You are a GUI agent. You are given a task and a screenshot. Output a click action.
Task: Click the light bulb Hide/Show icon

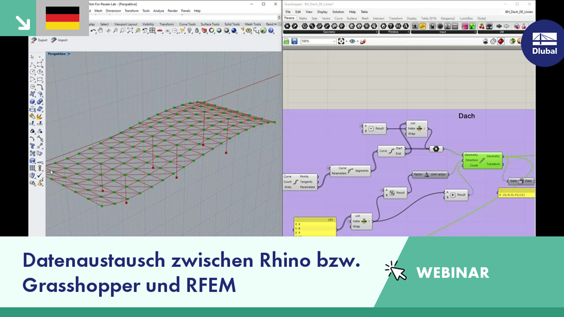click(189, 31)
